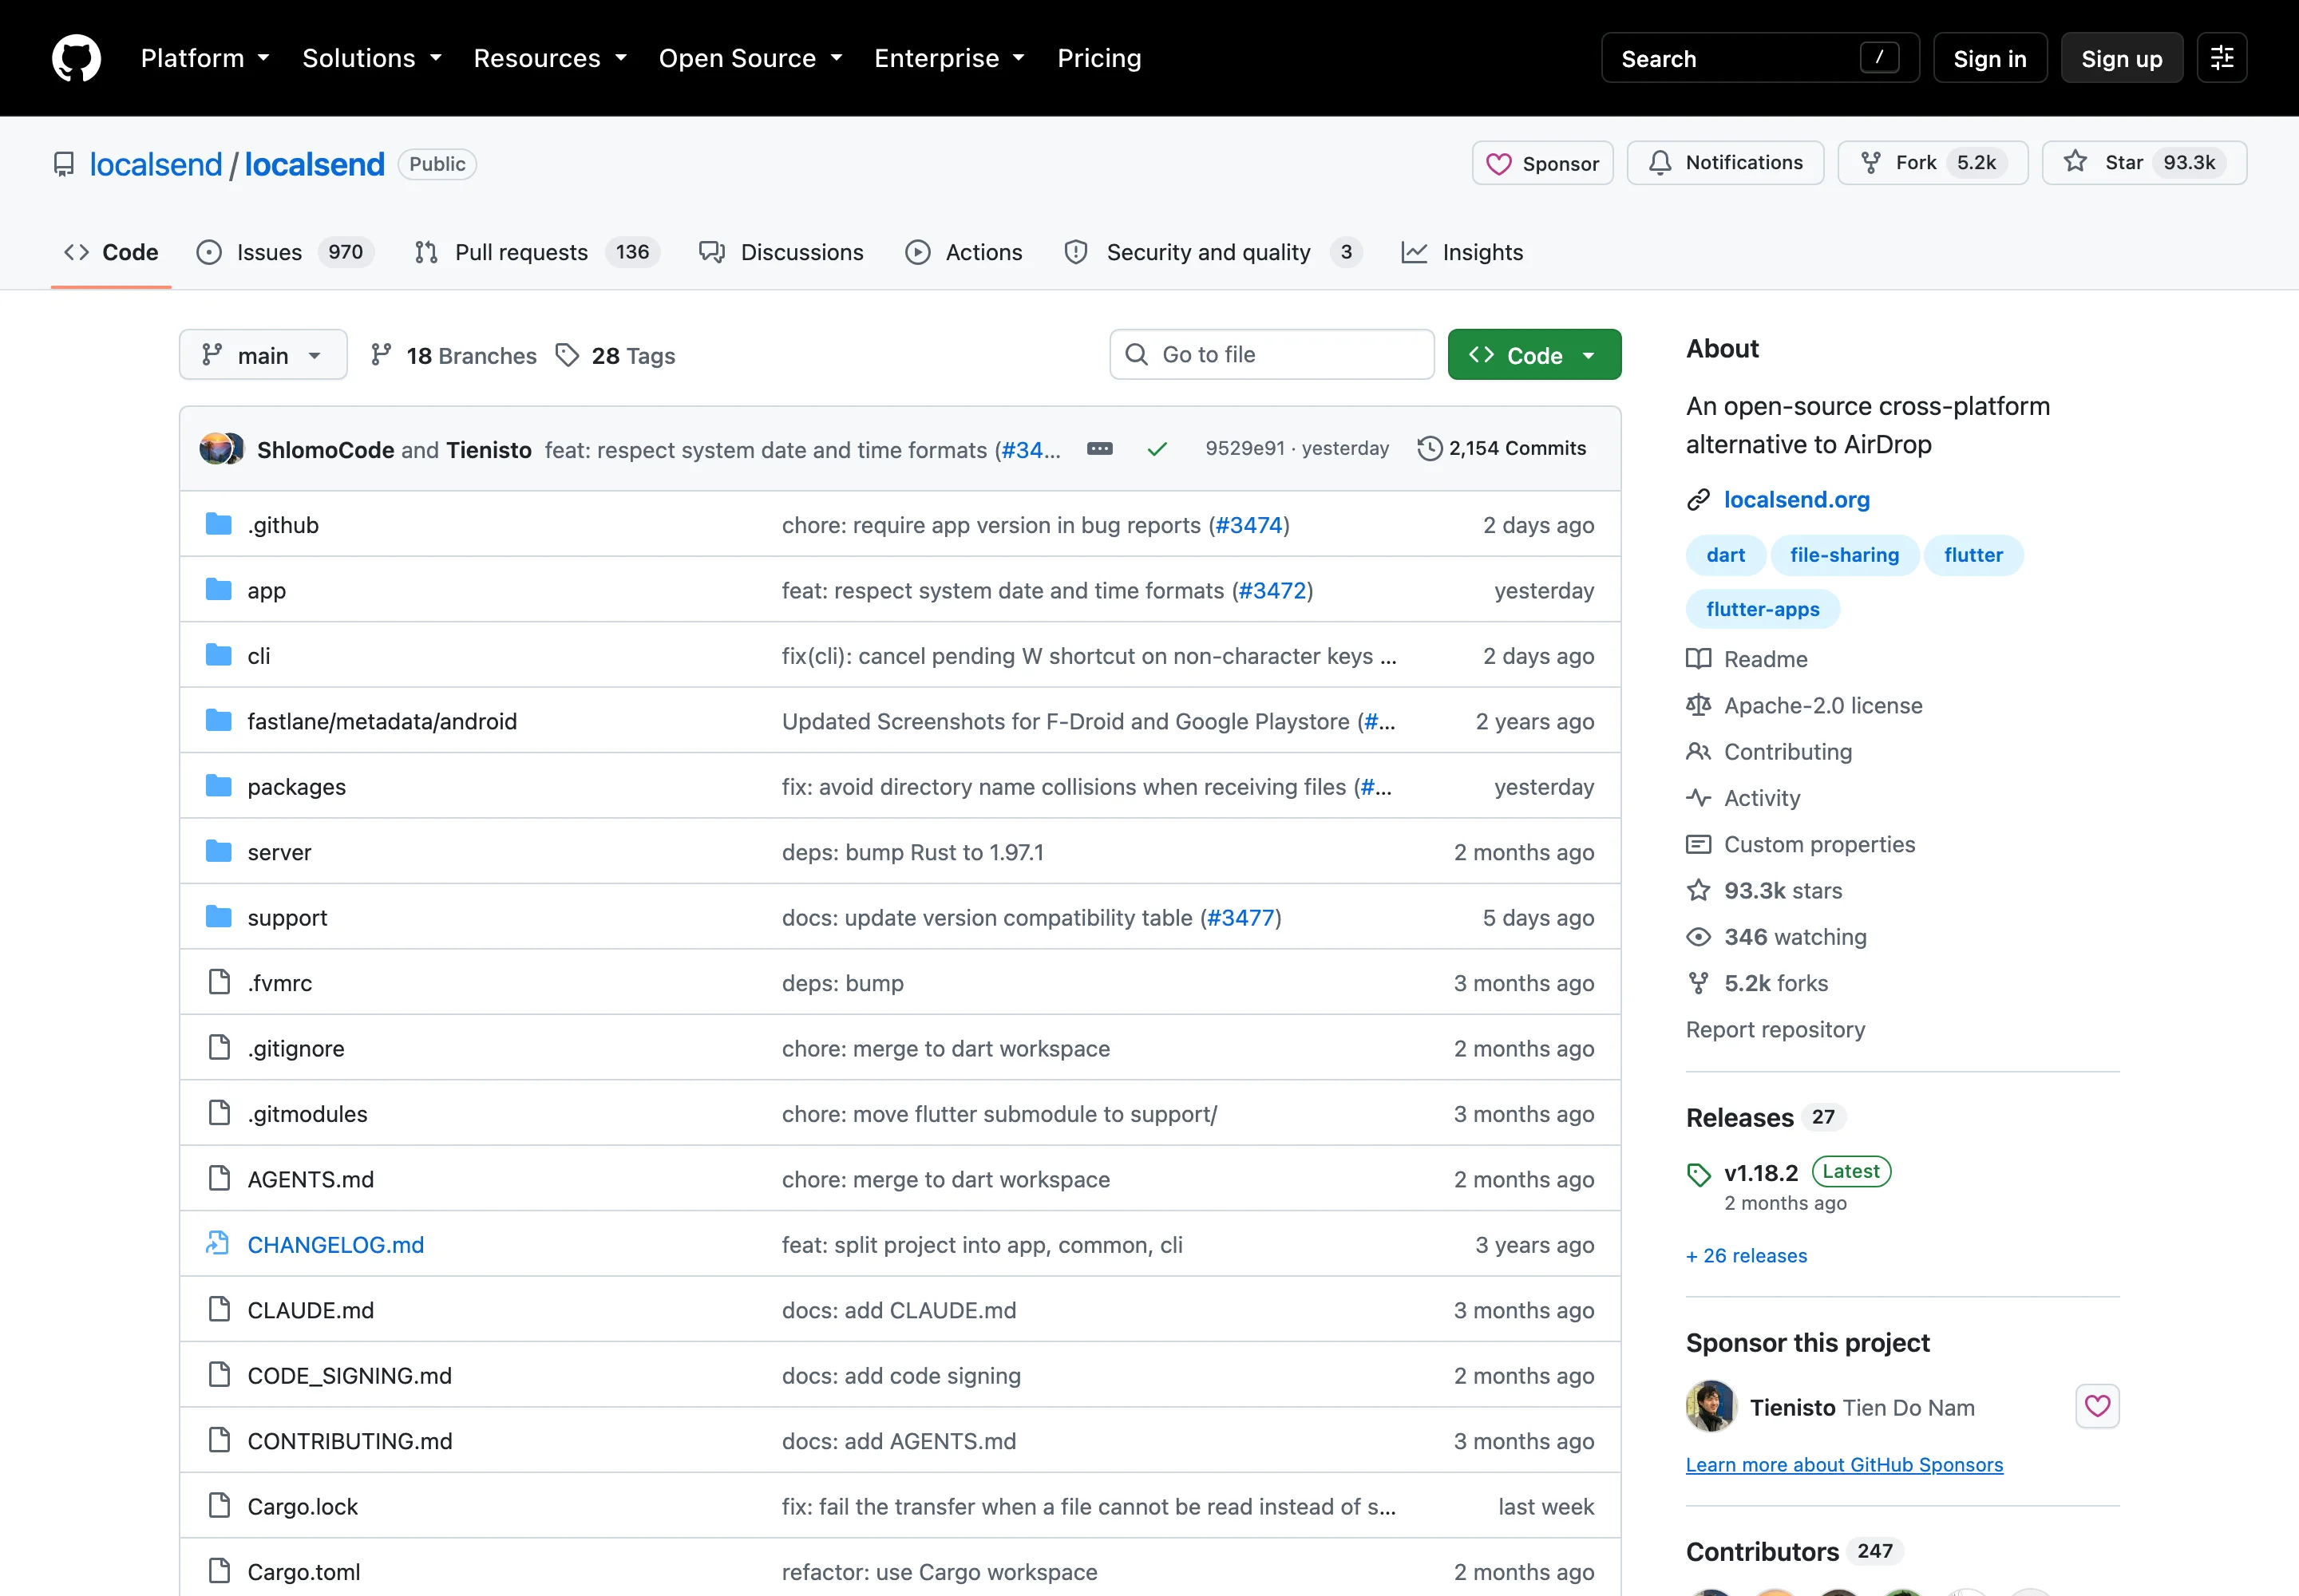Expand the Solutions menu
This screenshot has width=2299, height=1596.
(x=372, y=58)
